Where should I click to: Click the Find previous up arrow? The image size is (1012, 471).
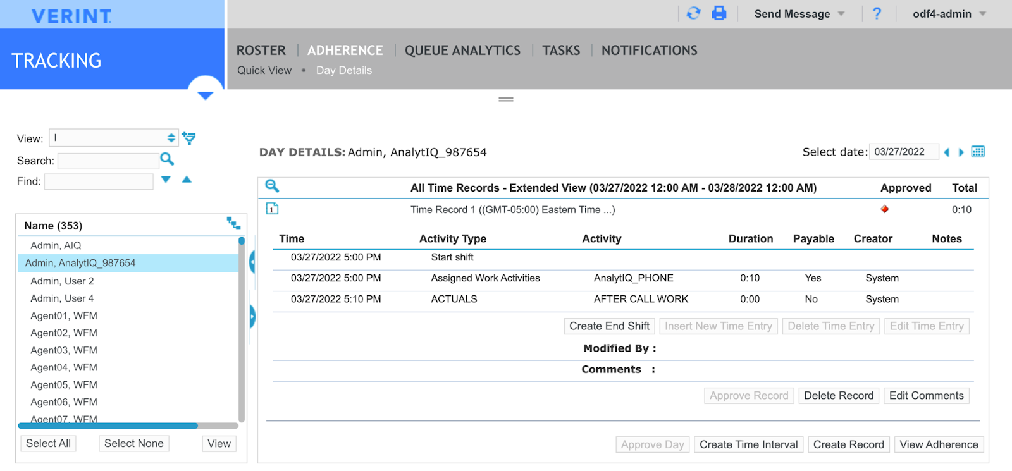[x=187, y=180]
